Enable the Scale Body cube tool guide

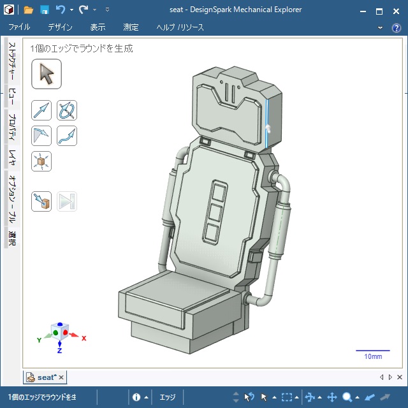click(x=41, y=161)
